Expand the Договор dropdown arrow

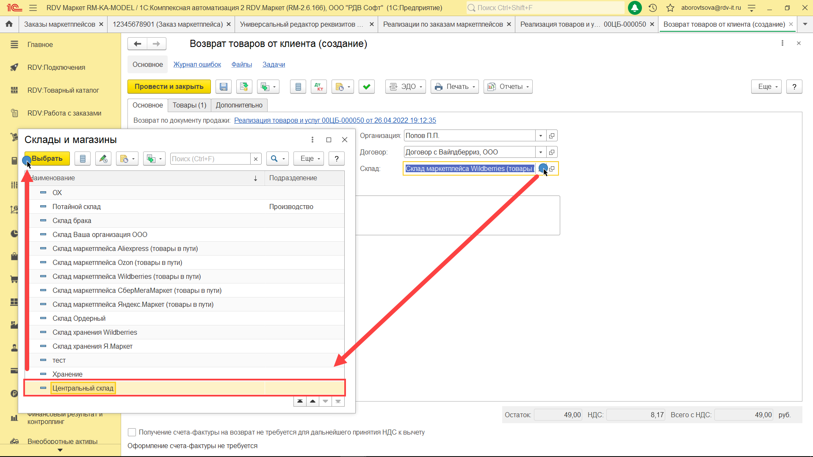click(x=540, y=152)
